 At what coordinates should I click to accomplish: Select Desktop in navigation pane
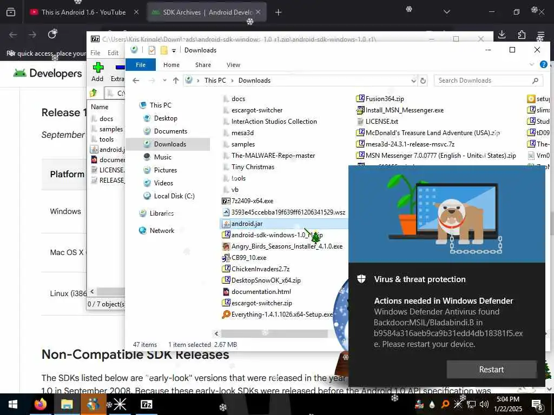[x=166, y=118]
